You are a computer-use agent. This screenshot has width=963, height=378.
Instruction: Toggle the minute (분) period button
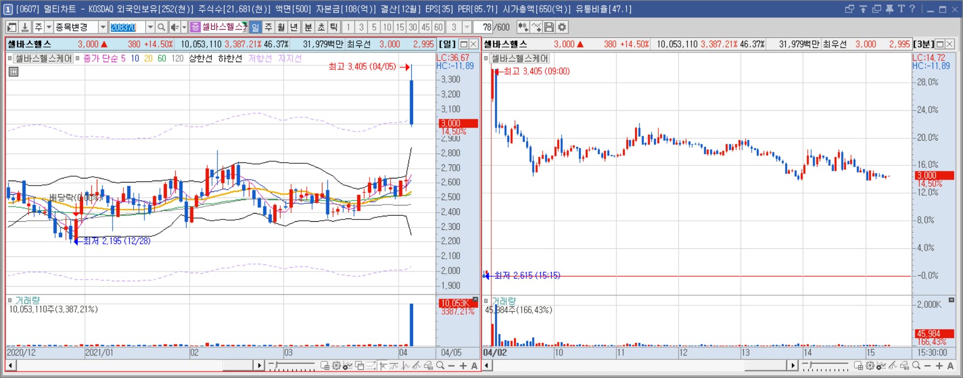click(x=308, y=27)
